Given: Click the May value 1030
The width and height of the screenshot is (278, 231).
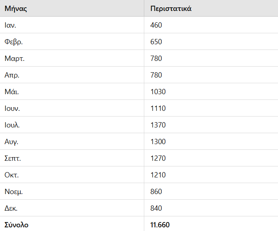Looking at the screenshot, I should 158,92.
